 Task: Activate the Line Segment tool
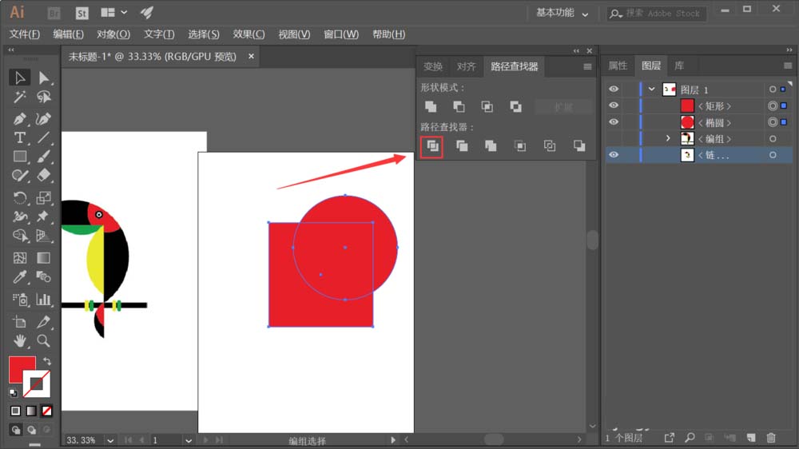pos(44,137)
